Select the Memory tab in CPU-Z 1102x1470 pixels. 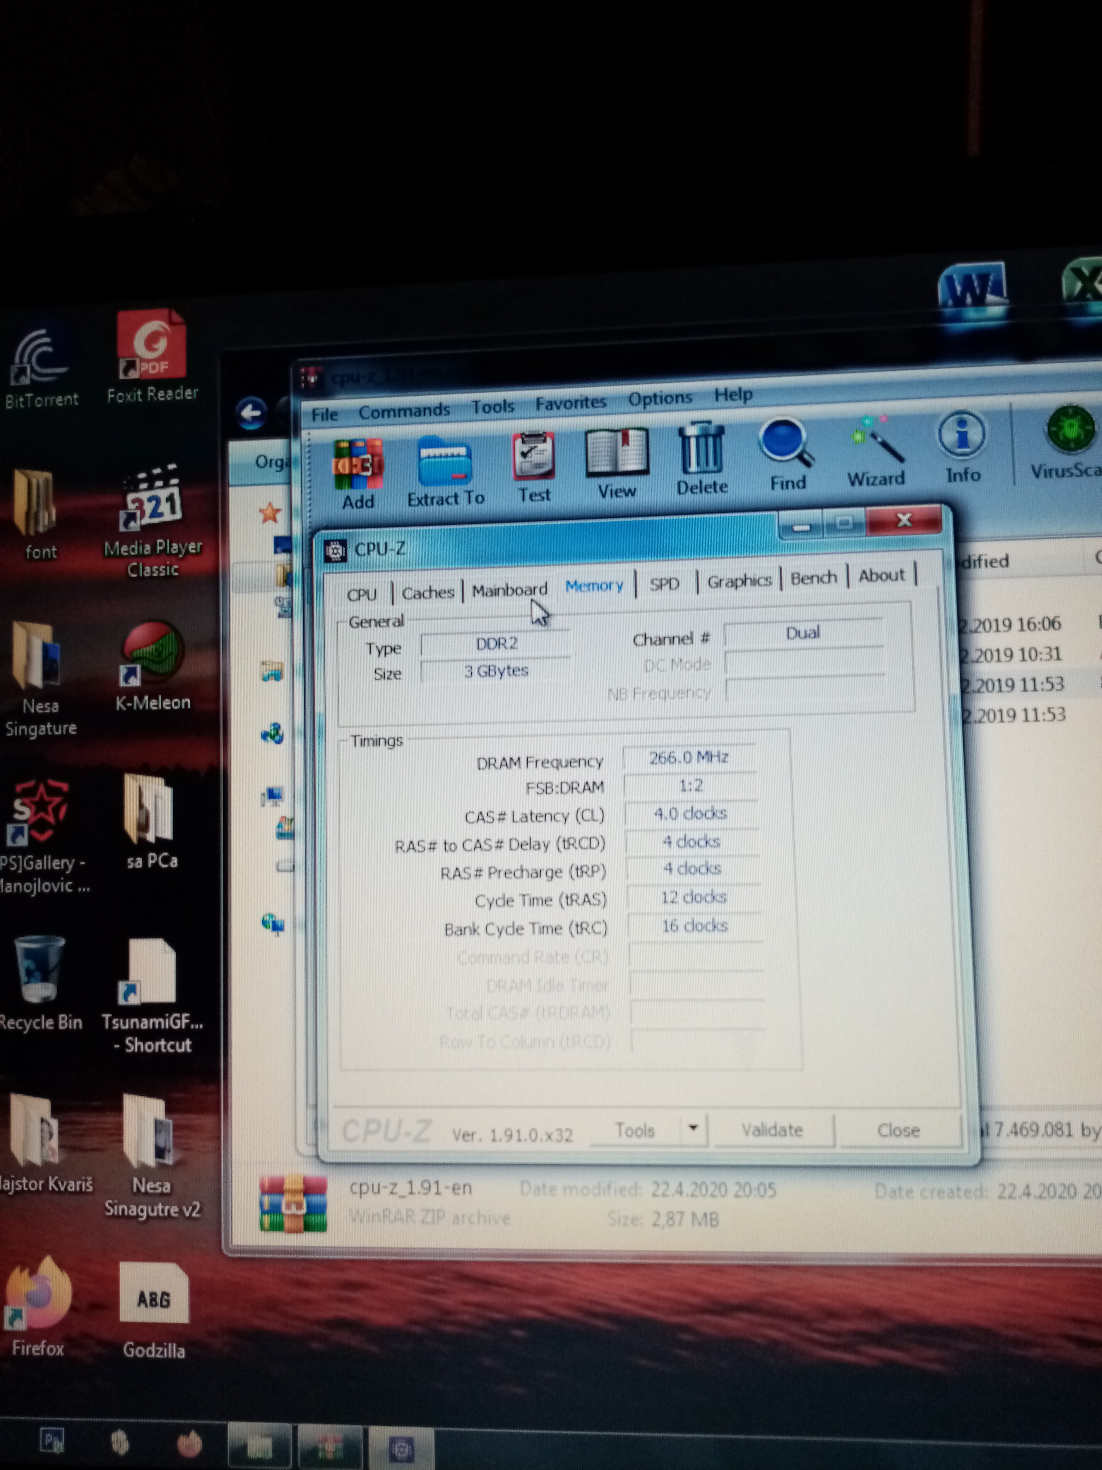pyautogui.click(x=594, y=586)
